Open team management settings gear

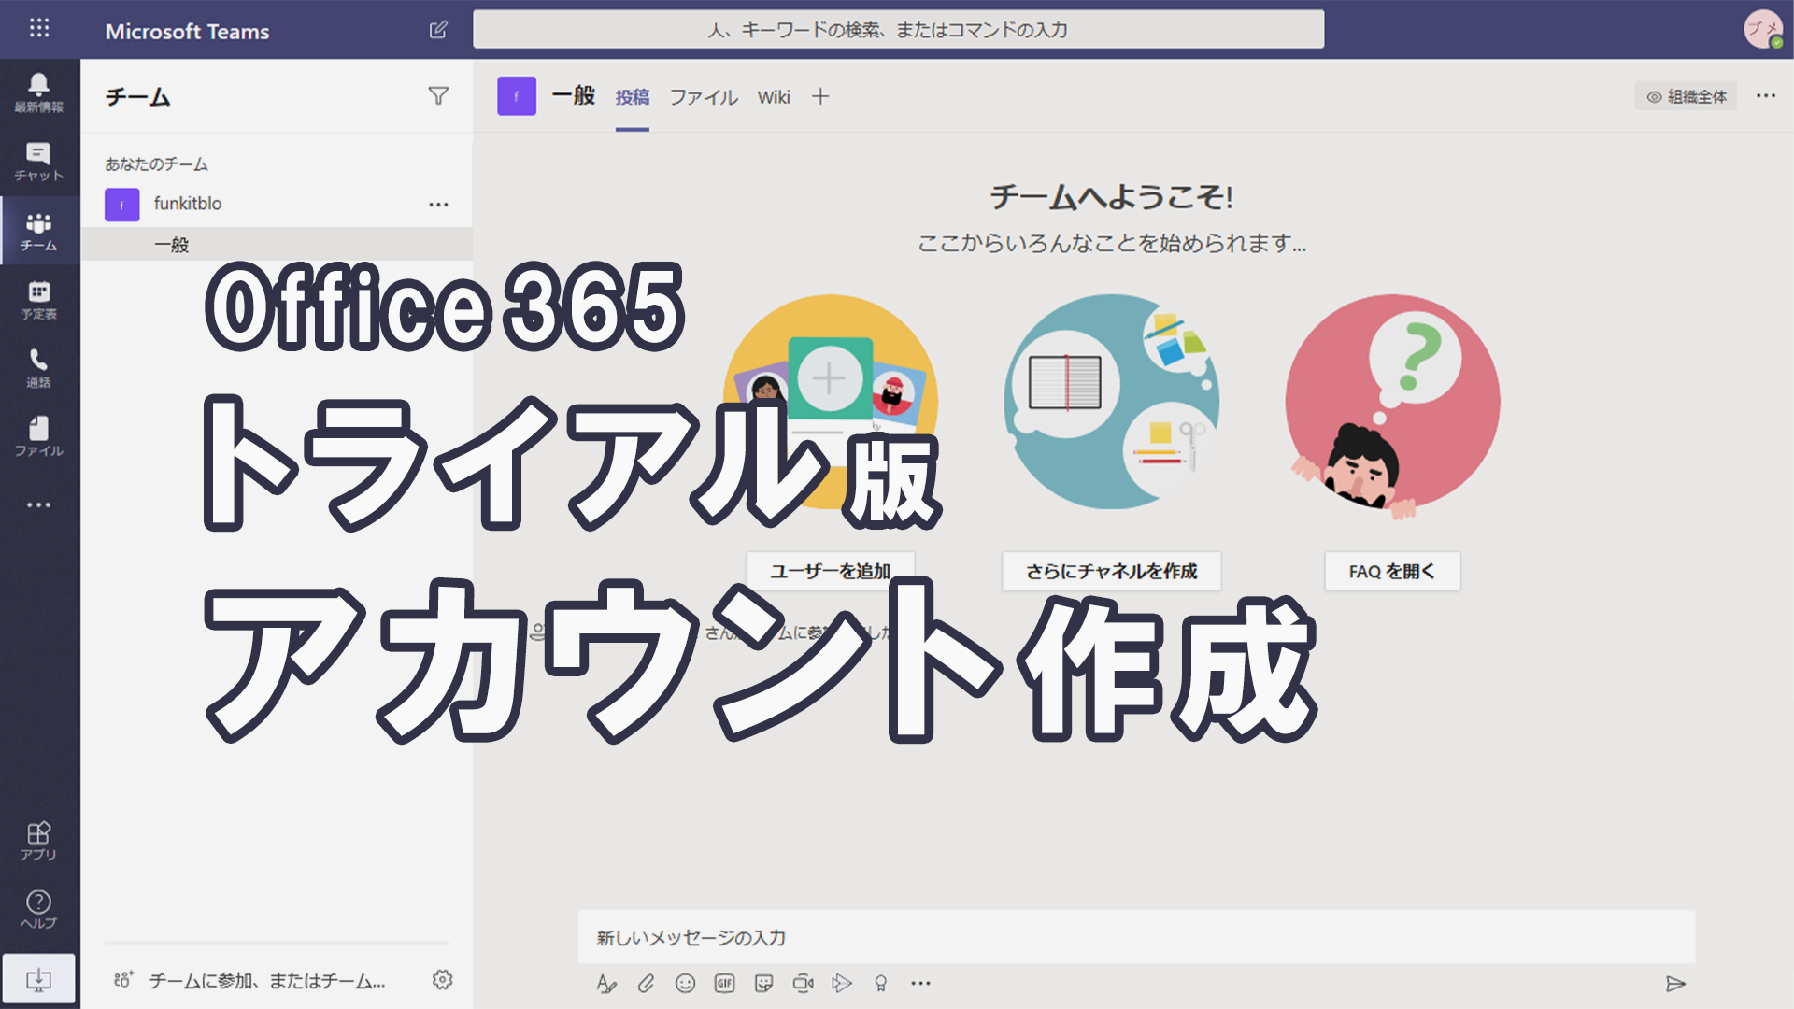[x=442, y=979]
